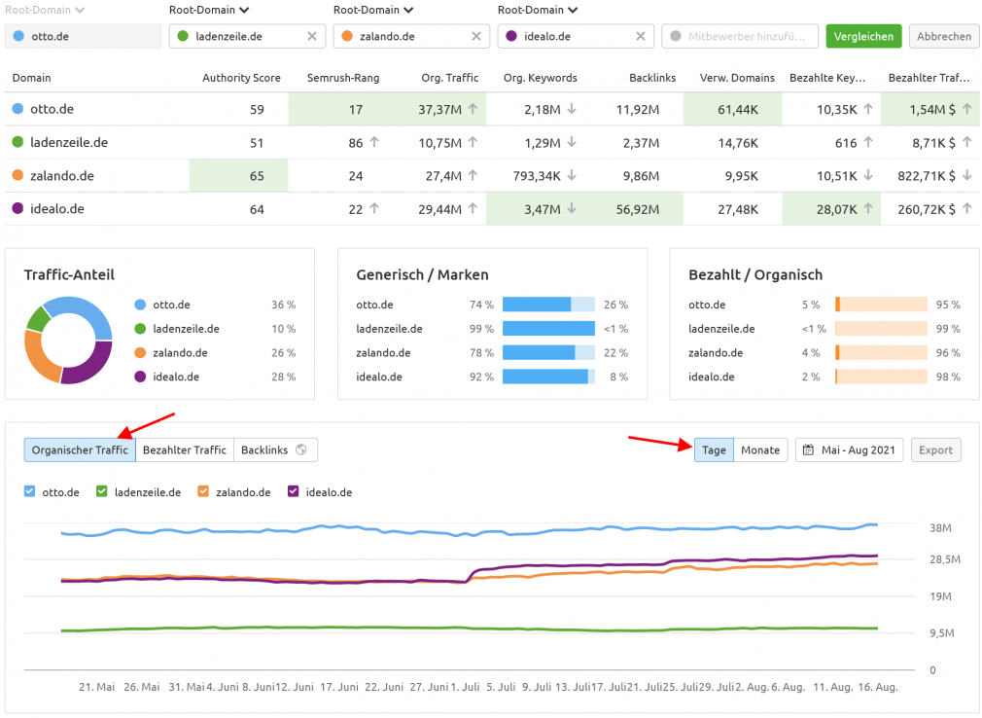Select the Bezahlter Traffic tab
Screen dimensions: 982x718
[184, 449]
